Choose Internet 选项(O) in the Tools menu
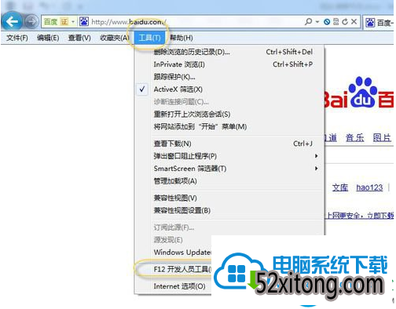Image resolution: width=396 pixels, height=309 pixels. [179, 286]
